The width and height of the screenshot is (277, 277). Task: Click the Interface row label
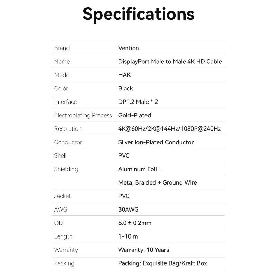pos(65,102)
